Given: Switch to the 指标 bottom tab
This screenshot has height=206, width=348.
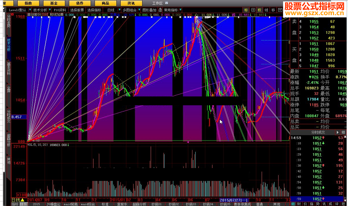Looking at the screenshot, I should (x=15, y=204).
